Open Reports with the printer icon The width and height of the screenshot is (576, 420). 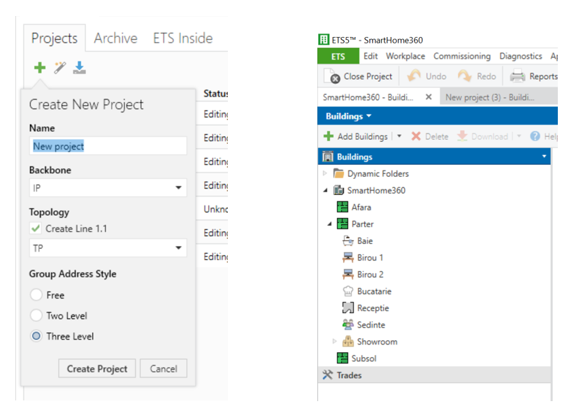(517, 76)
